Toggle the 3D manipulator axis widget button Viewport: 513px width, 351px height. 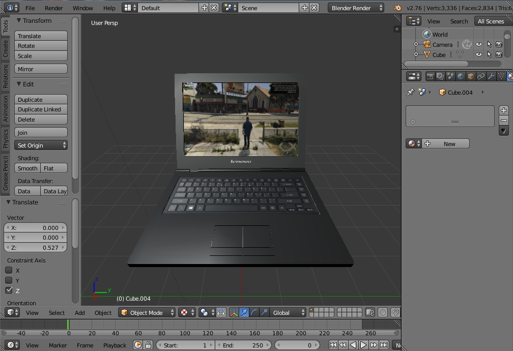(x=234, y=312)
